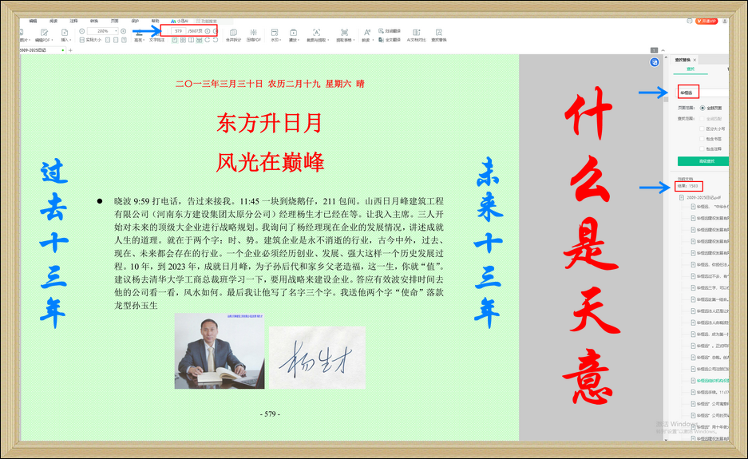The image size is (748, 459).
Task: Click the zoom out minus icon
Action: point(82,31)
